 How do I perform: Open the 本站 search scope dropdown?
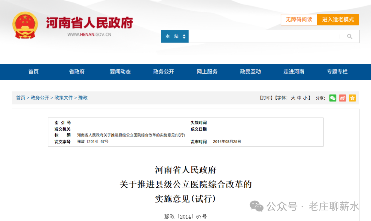click(175, 36)
